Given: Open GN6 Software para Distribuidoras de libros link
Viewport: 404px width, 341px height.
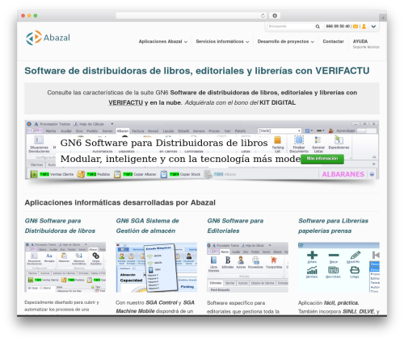Looking at the screenshot, I should 60,226.
